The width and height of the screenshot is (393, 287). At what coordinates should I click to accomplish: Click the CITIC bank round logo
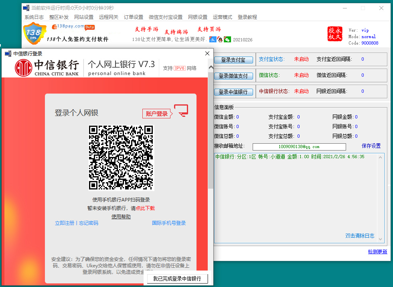(x=23, y=68)
